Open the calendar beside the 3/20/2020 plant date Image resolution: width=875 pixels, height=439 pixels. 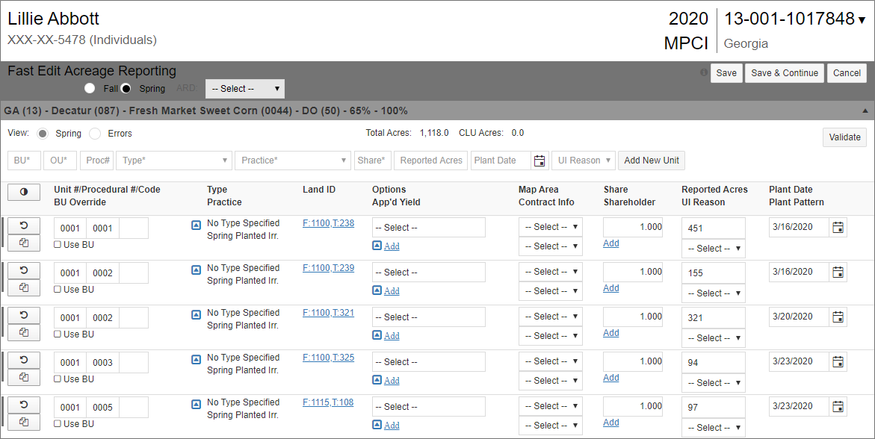(x=838, y=317)
